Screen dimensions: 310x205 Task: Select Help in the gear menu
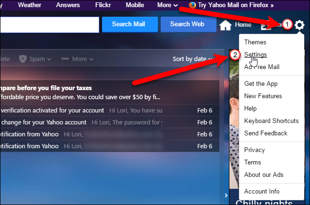(x=250, y=109)
